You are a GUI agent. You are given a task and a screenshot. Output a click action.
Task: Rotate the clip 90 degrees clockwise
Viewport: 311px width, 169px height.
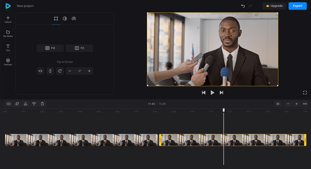[x=60, y=71]
